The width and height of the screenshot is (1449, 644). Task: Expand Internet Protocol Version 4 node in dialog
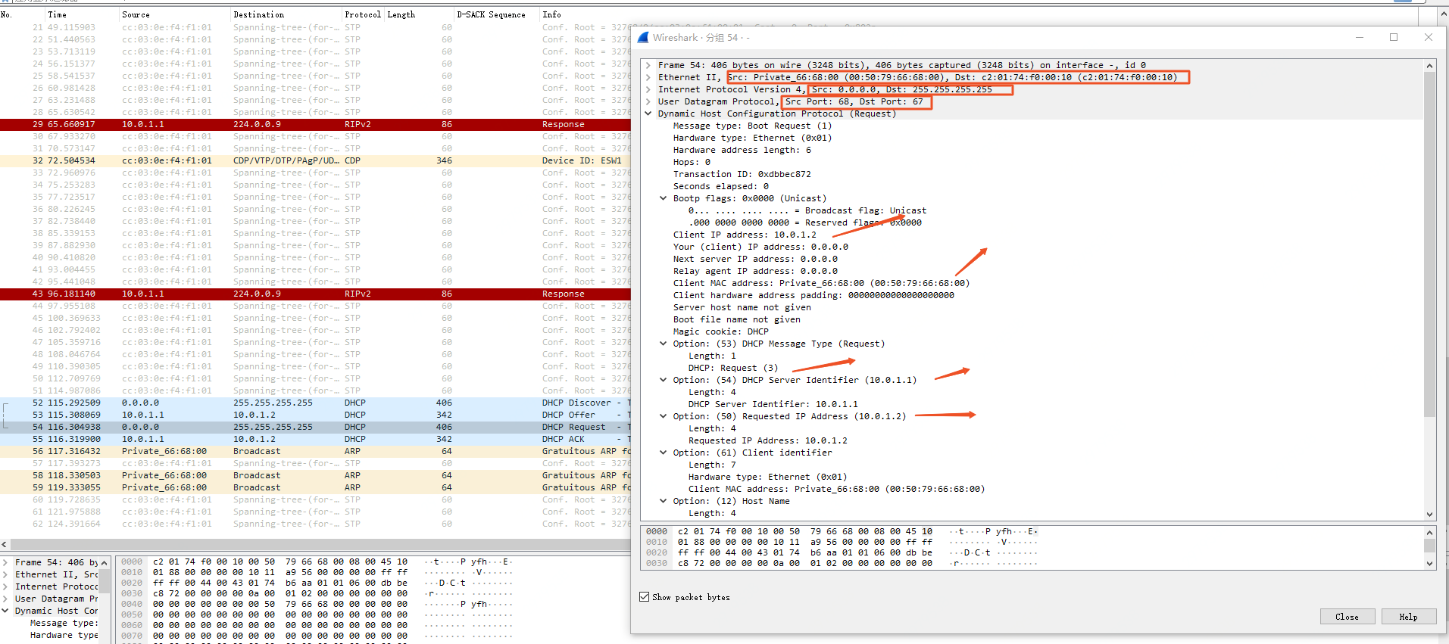[x=648, y=89]
